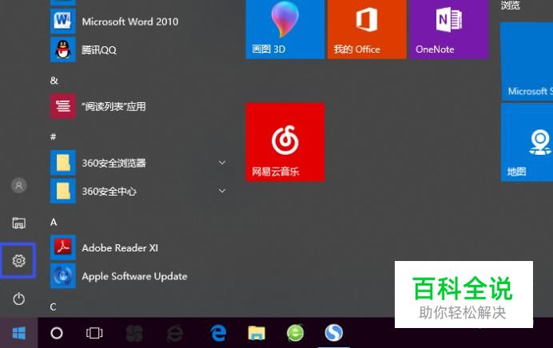Open the Pictures sidebar icon

point(19,223)
